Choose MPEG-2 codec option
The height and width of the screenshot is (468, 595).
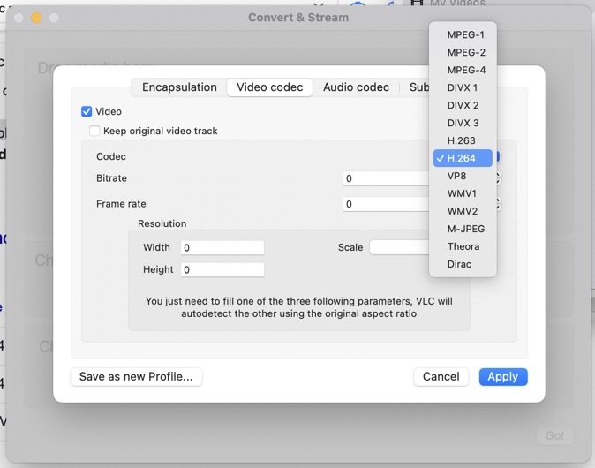(465, 52)
